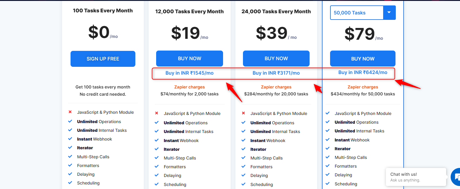Click the checkmark beside Instant Webhook in the $19 plan

(x=157, y=140)
